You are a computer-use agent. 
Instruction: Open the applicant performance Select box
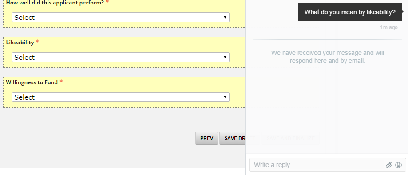pyautogui.click(x=121, y=17)
